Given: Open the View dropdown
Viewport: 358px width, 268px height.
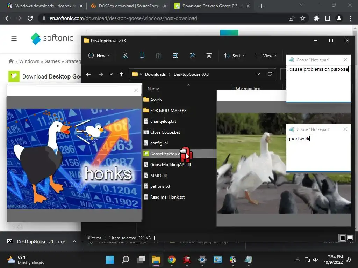Looking at the screenshot, I should click(x=266, y=55).
